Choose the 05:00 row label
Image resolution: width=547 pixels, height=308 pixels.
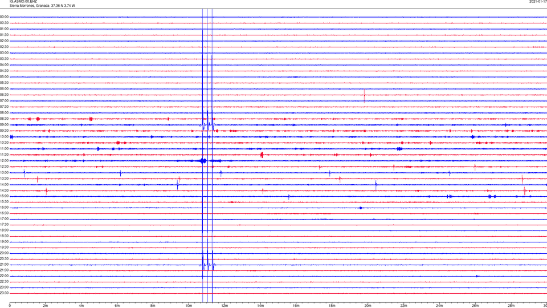[x=4, y=77]
